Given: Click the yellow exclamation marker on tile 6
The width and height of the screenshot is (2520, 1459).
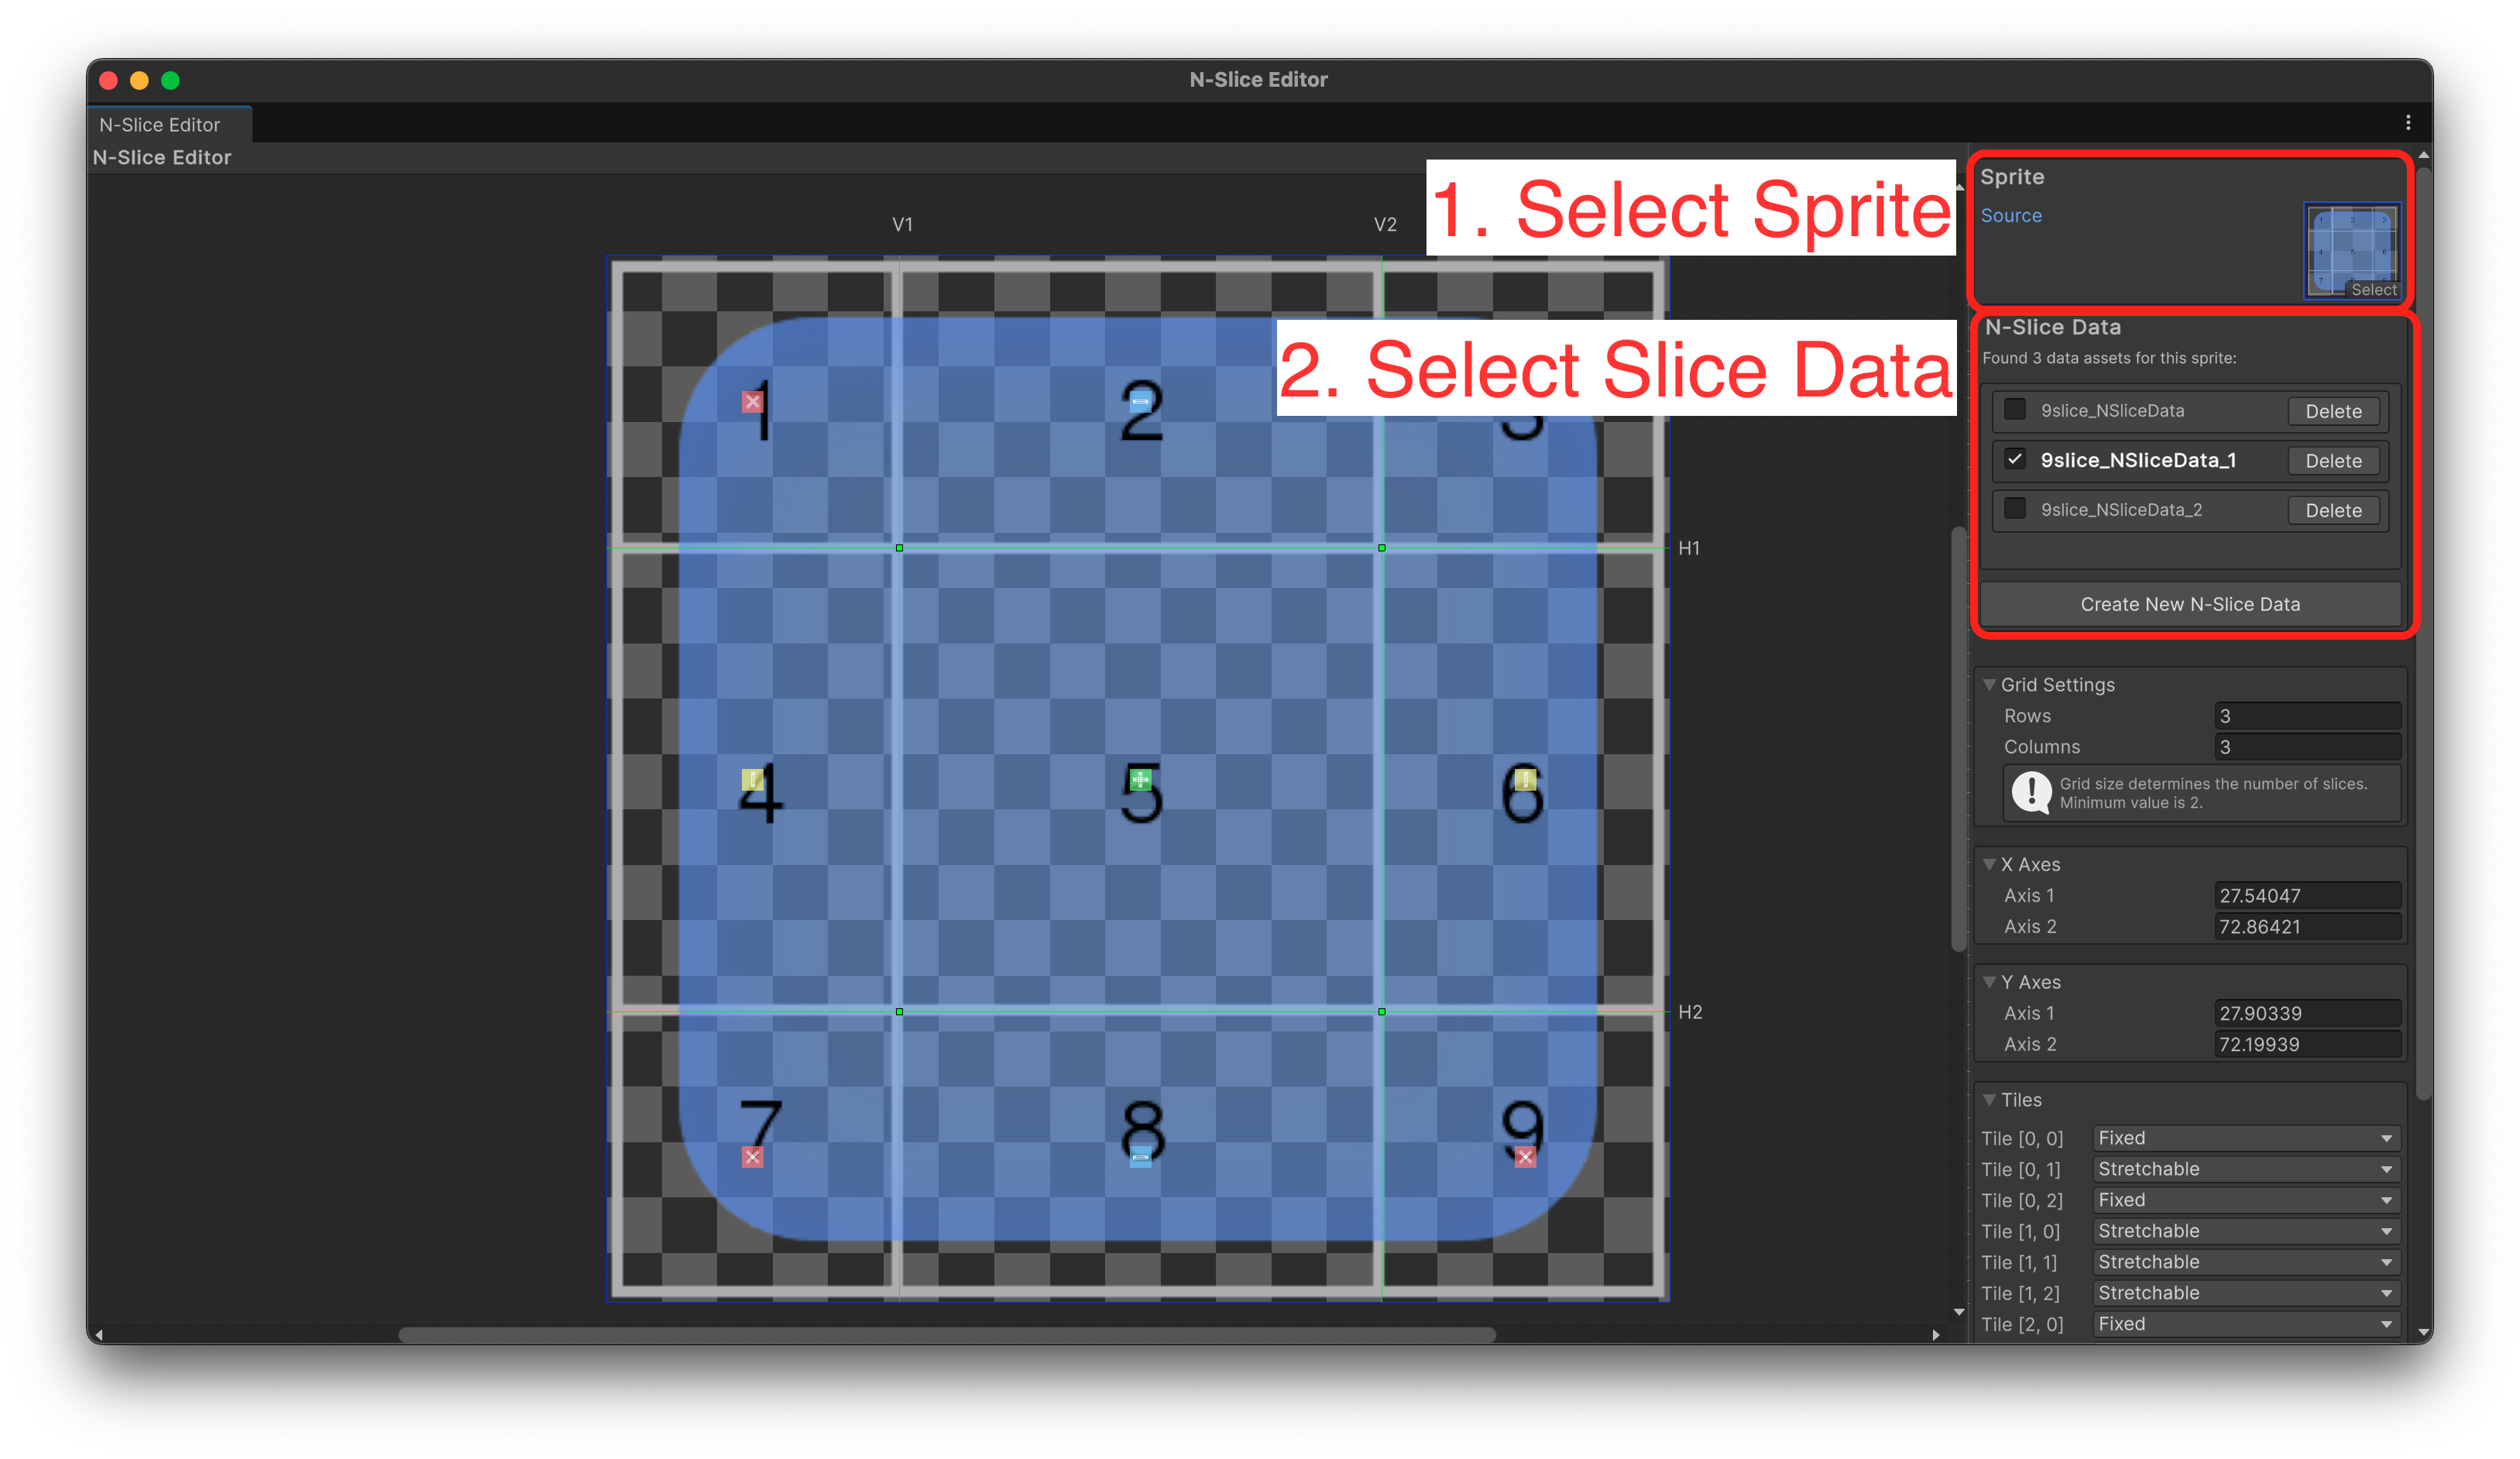Looking at the screenshot, I should pyautogui.click(x=1525, y=779).
